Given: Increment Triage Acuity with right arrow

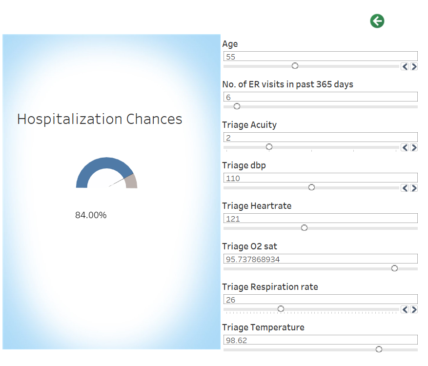Looking at the screenshot, I should [414, 147].
